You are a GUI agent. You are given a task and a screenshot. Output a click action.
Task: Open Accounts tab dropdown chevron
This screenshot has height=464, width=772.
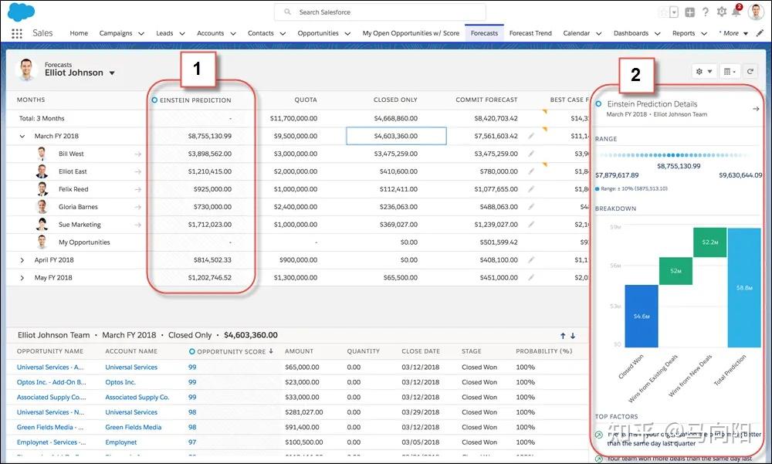[x=233, y=33]
